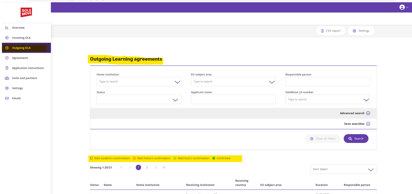Viewport: 412px width, 194px height.
Task: Click the CSV report button
Action: coord(331,31)
